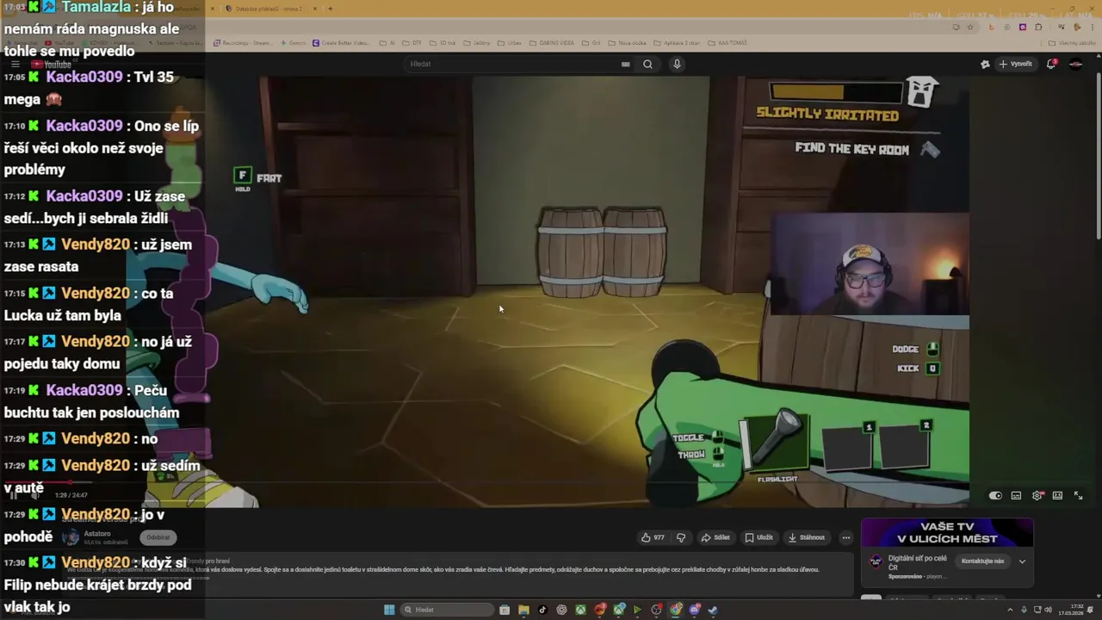Open YouTube notifications bell
Image resolution: width=1102 pixels, height=620 pixels.
pos(1051,64)
